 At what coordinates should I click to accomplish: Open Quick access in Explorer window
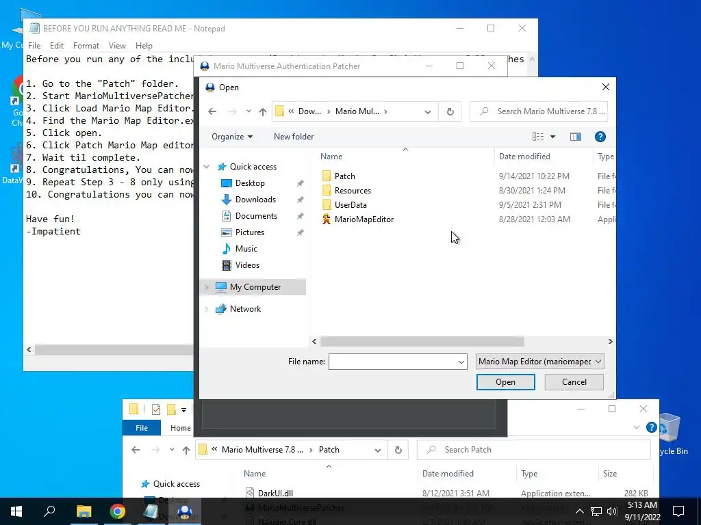[176, 484]
